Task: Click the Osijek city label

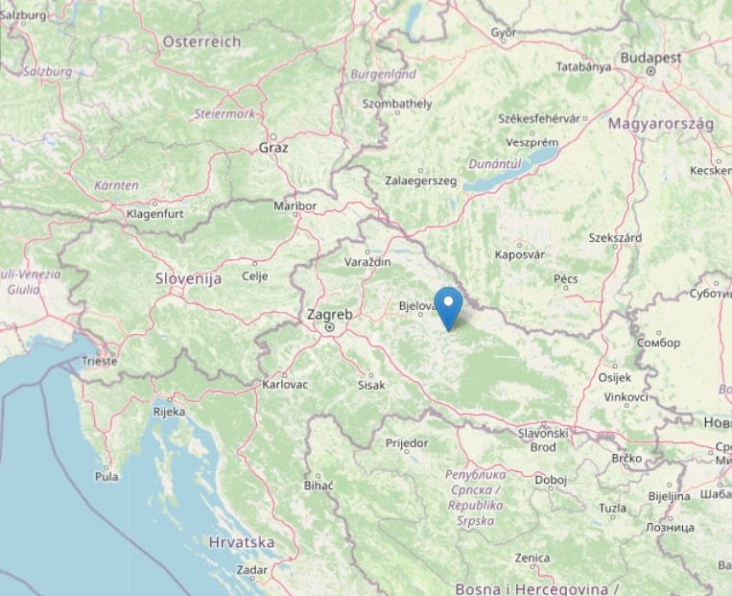Action: [x=615, y=377]
